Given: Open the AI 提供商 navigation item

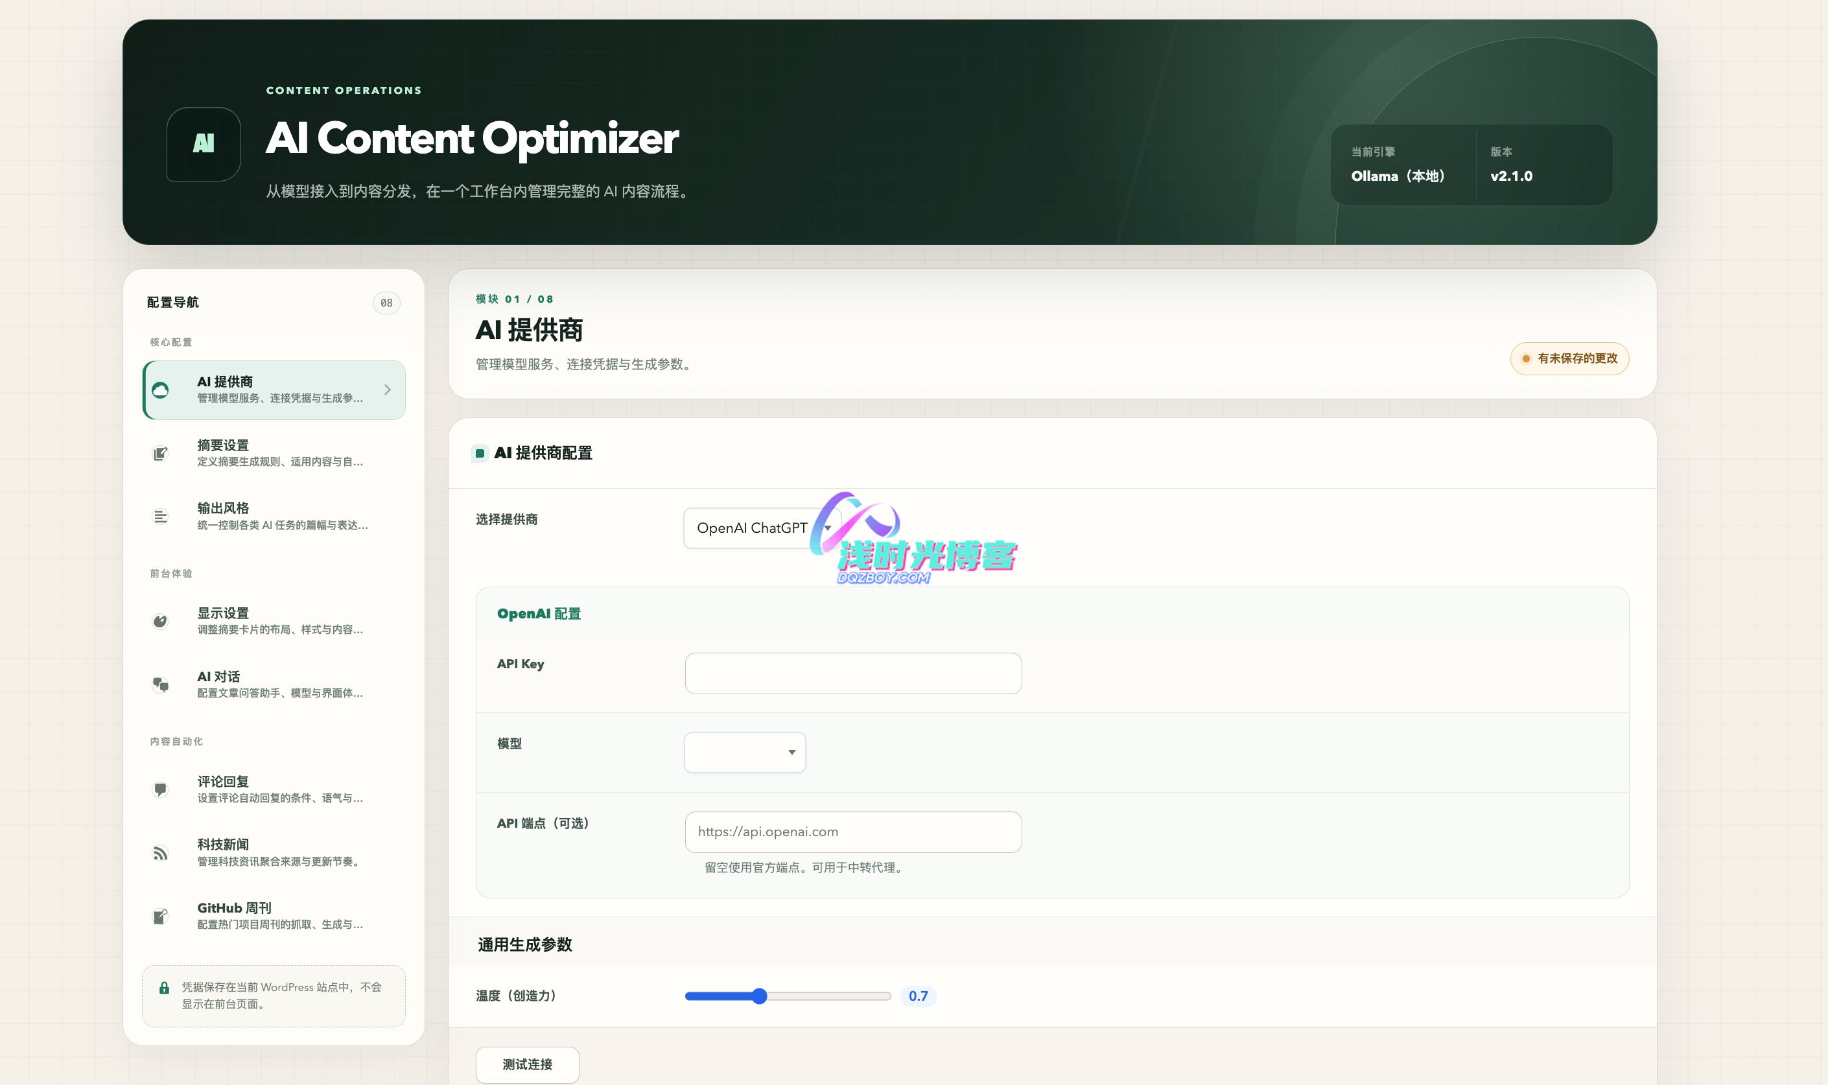Looking at the screenshot, I should 274,390.
